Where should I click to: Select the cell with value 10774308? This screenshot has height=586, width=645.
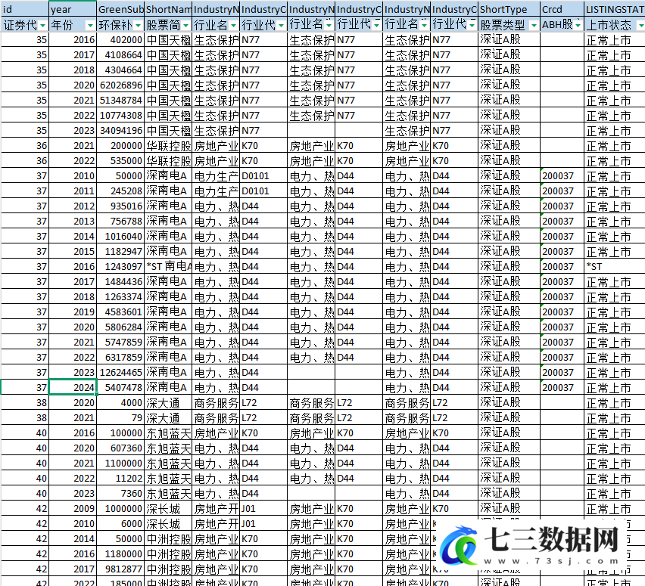pyautogui.click(x=120, y=116)
